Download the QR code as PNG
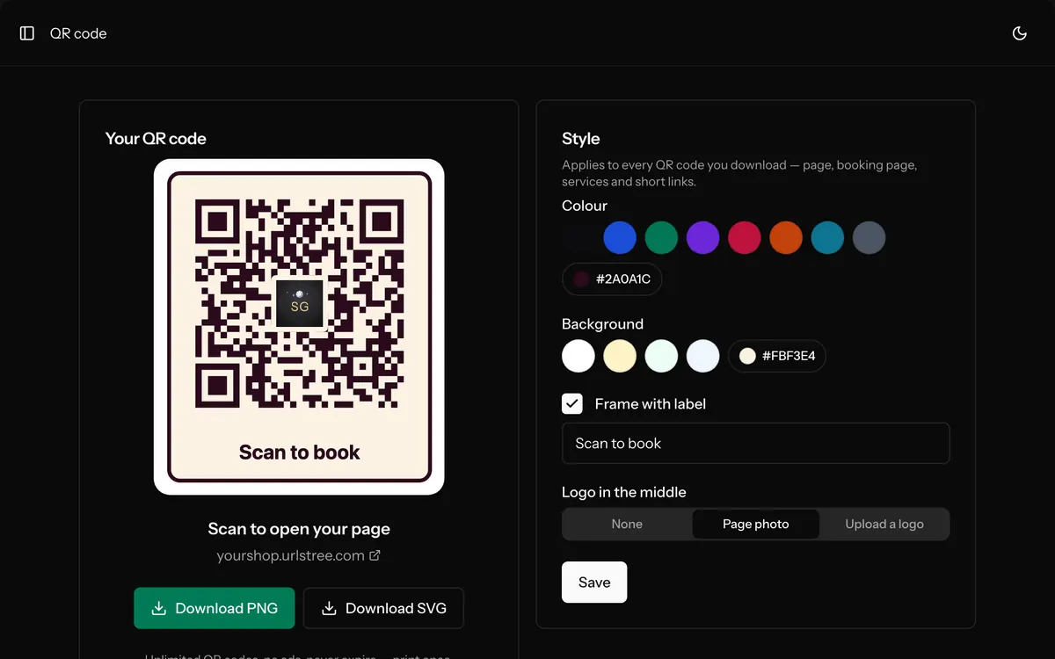The height and width of the screenshot is (659, 1055). tap(215, 608)
